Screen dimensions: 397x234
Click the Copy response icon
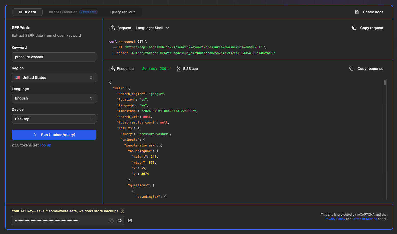click(x=351, y=69)
